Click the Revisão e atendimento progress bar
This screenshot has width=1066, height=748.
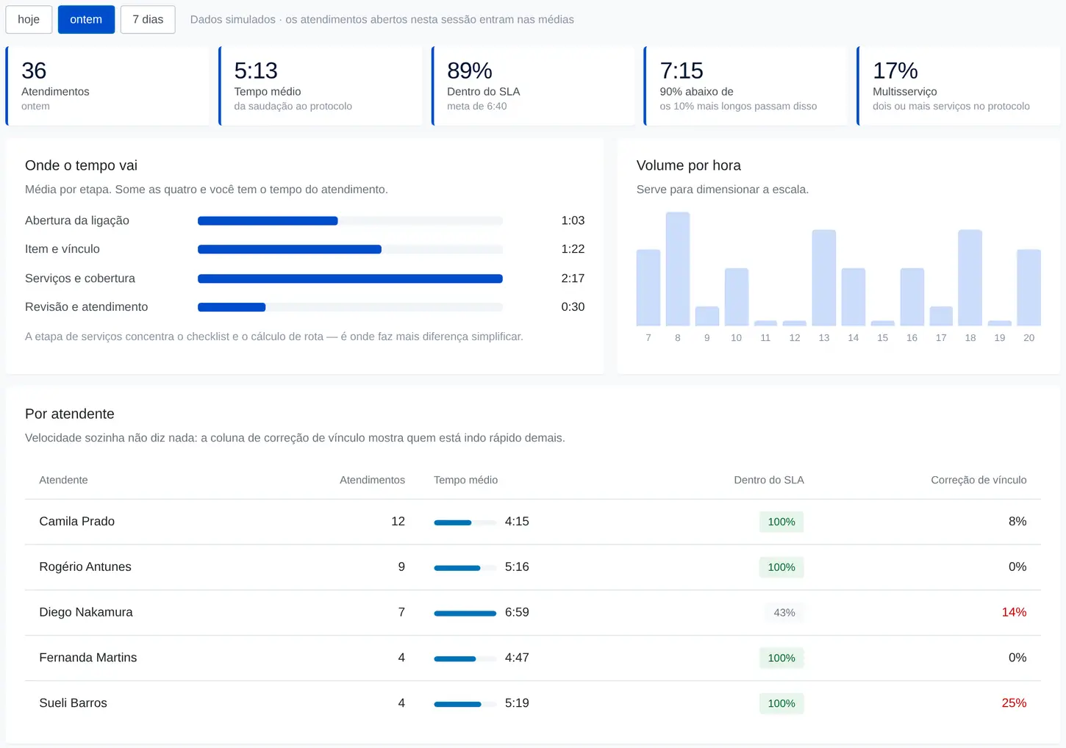pos(350,308)
